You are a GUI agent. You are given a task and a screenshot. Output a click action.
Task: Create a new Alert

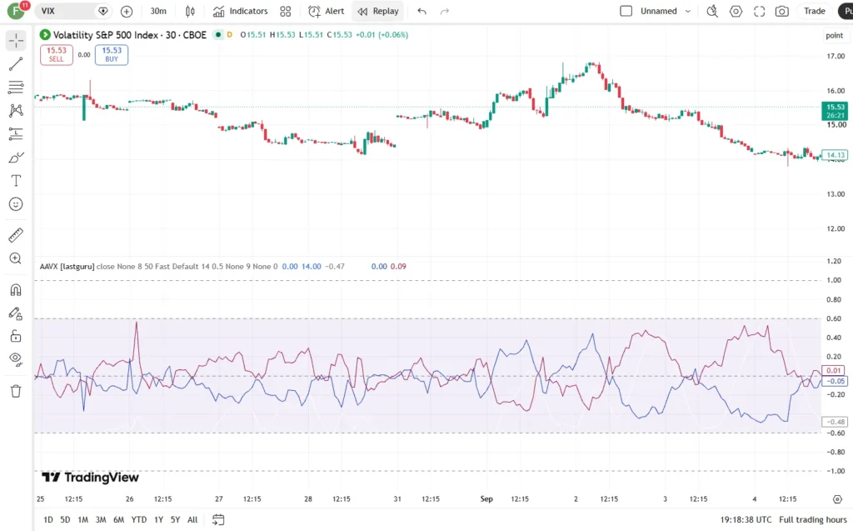pos(326,11)
